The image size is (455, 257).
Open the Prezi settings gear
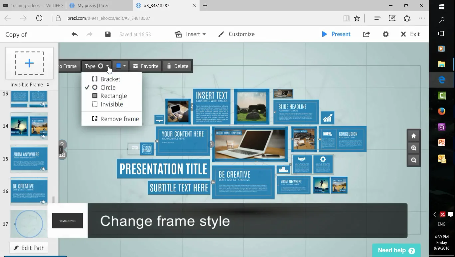pyautogui.click(x=386, y=34)
